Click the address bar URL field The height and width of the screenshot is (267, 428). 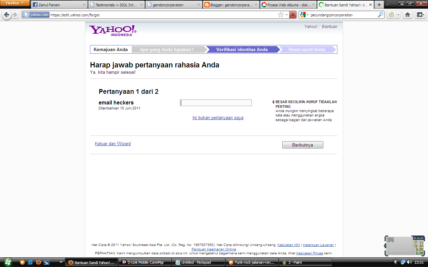click(x=164, y=15)
